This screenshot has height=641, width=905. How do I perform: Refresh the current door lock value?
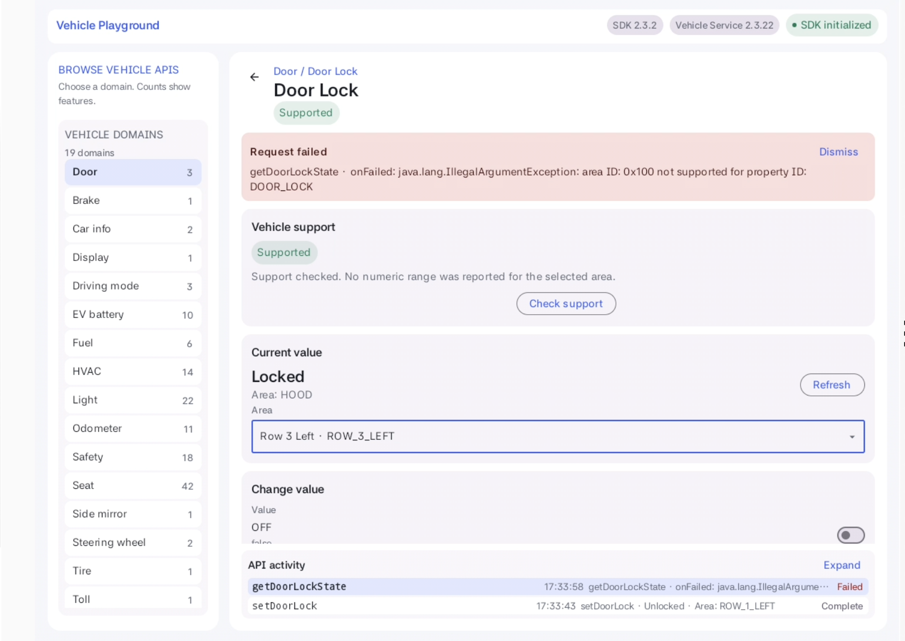pyautogui.click(x=832, y=385)
